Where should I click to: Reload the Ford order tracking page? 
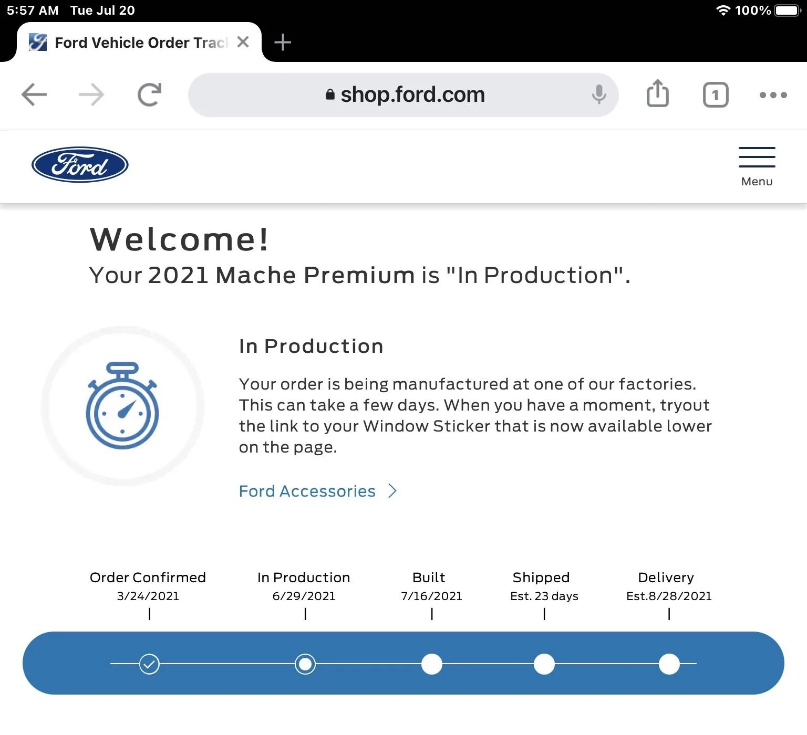[x=149, y=94]
